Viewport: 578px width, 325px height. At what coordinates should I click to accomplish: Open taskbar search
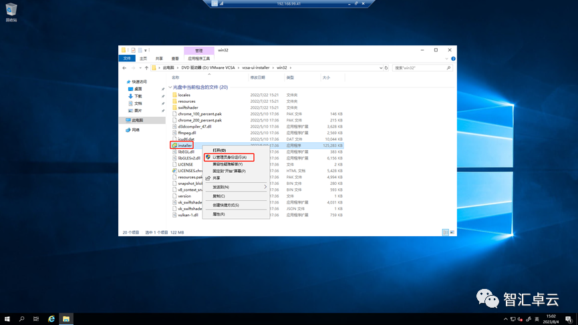coord(22,319)
